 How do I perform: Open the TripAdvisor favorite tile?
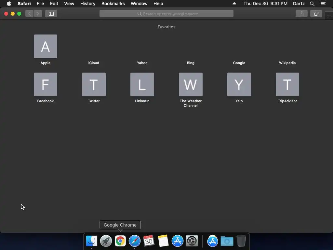[x=287, y=84]
